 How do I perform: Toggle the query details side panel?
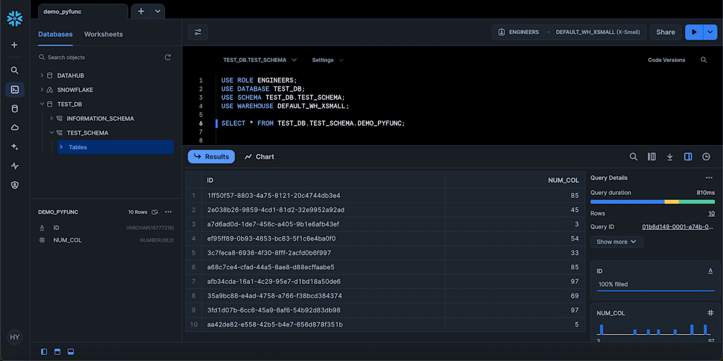(x=688, y=156)
